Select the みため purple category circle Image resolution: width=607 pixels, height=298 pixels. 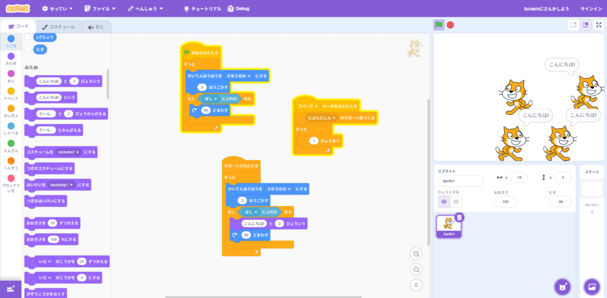click(x=11, y=57)
